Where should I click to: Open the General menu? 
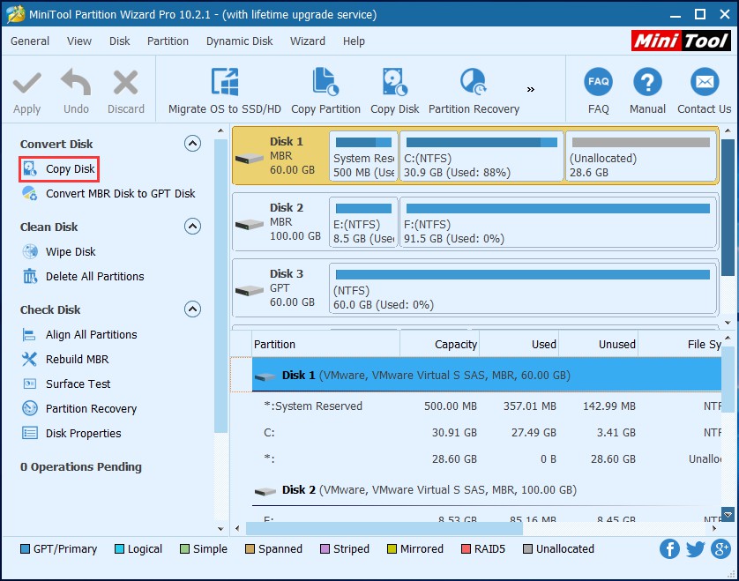[30, 41]
